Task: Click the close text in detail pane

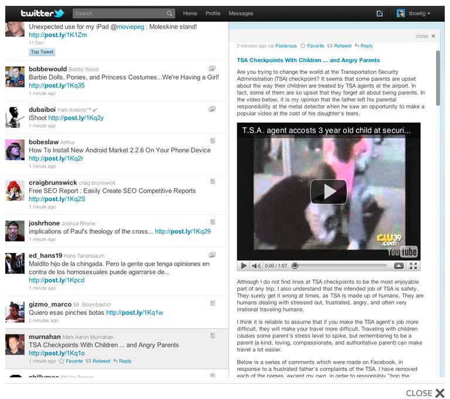Action: 422,36
